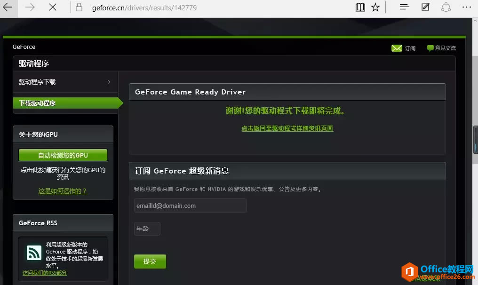Click the address bar URL
478x285 pixels.
[144, 8]
